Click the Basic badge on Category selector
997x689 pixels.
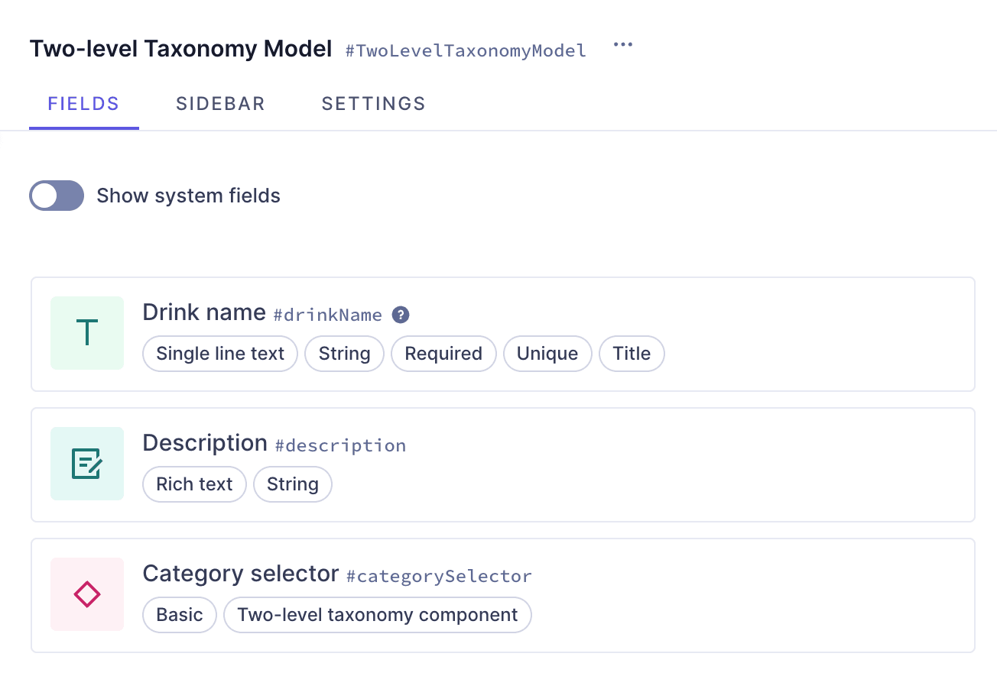179,614
